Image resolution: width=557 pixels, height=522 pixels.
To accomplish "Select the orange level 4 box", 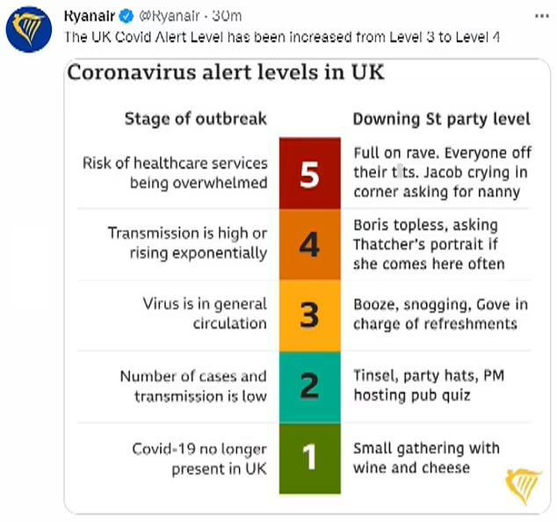I will 309,244.
